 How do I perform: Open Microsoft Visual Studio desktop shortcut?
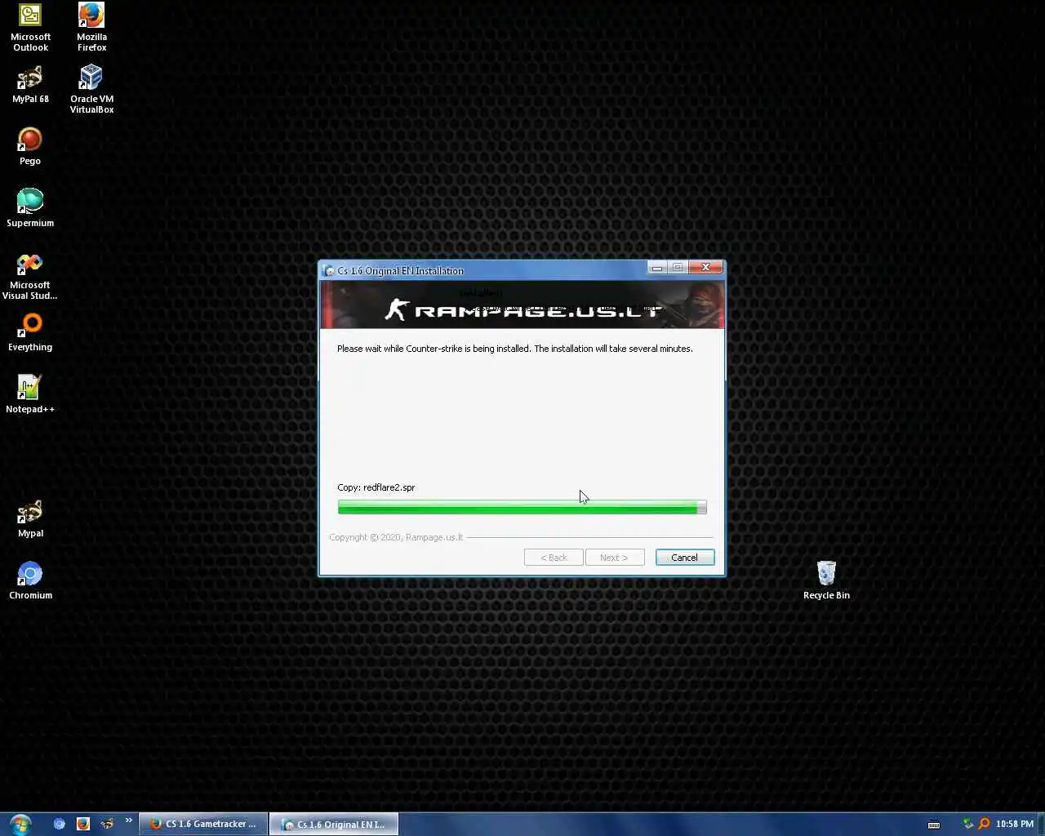click(x=30, y=276)
